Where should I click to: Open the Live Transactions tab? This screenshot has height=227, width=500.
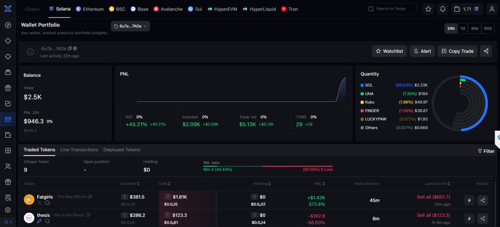[79, 150]
